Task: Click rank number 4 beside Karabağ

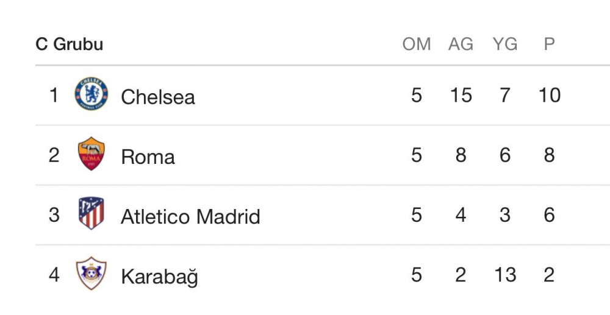Action: [54, 275]
